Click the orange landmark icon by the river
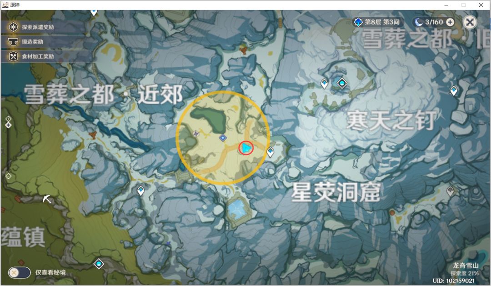The width and height of the screenshot is (491, 286). (x=93, y=135)
